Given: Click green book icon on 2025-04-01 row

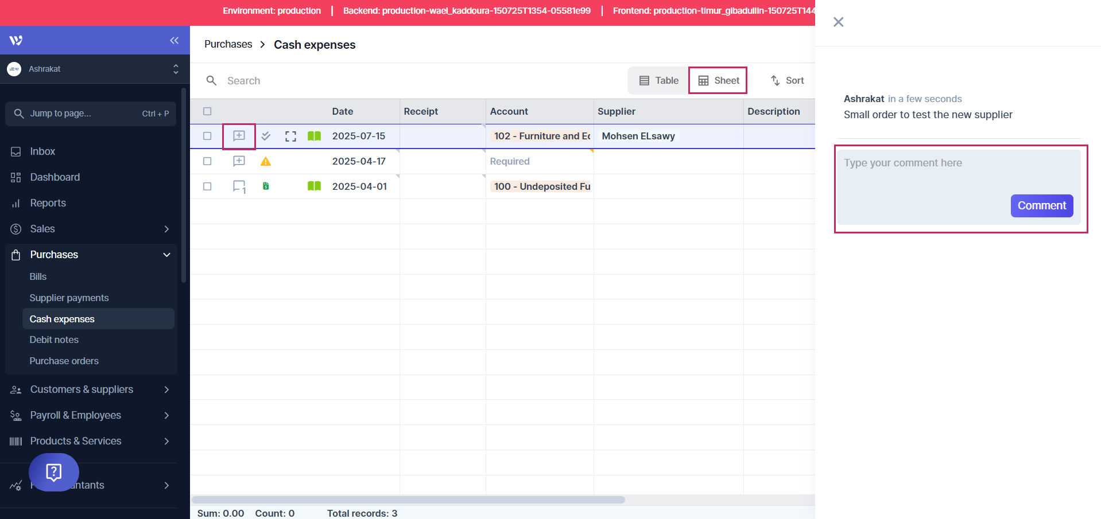Looking at the screenshot, I should [x=314, y=186].
